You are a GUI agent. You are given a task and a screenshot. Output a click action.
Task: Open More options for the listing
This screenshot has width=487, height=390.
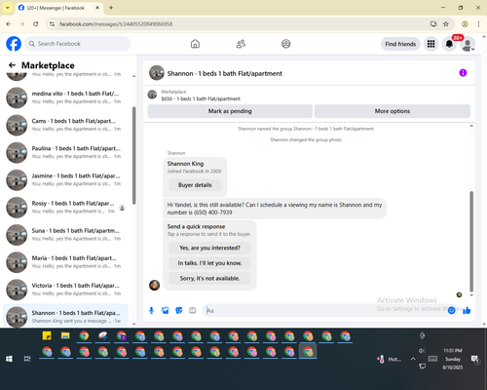coord(393,111)
